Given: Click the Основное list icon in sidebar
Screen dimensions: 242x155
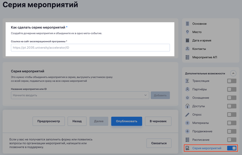Looking at the screenshot, I should tap(187, 24).
